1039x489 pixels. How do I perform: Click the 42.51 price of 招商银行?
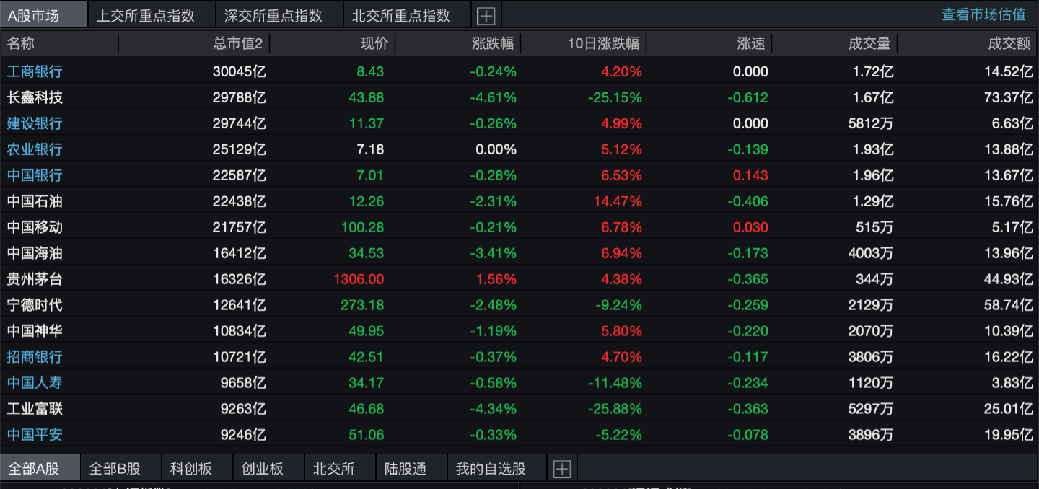click(x=367, y=357)
